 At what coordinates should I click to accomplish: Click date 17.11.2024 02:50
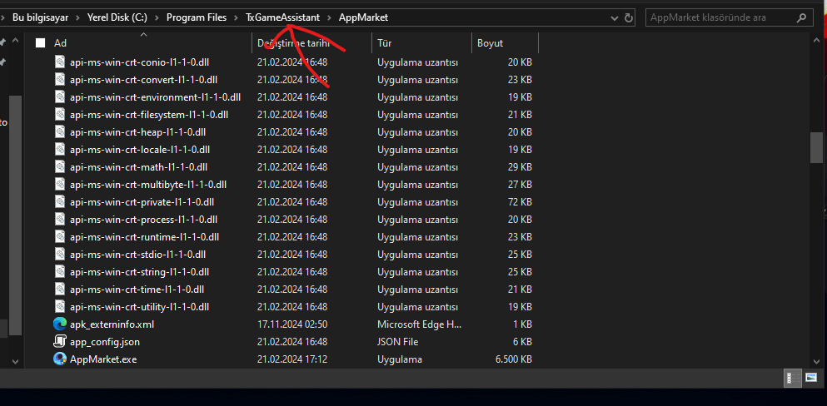pos(292,324)
